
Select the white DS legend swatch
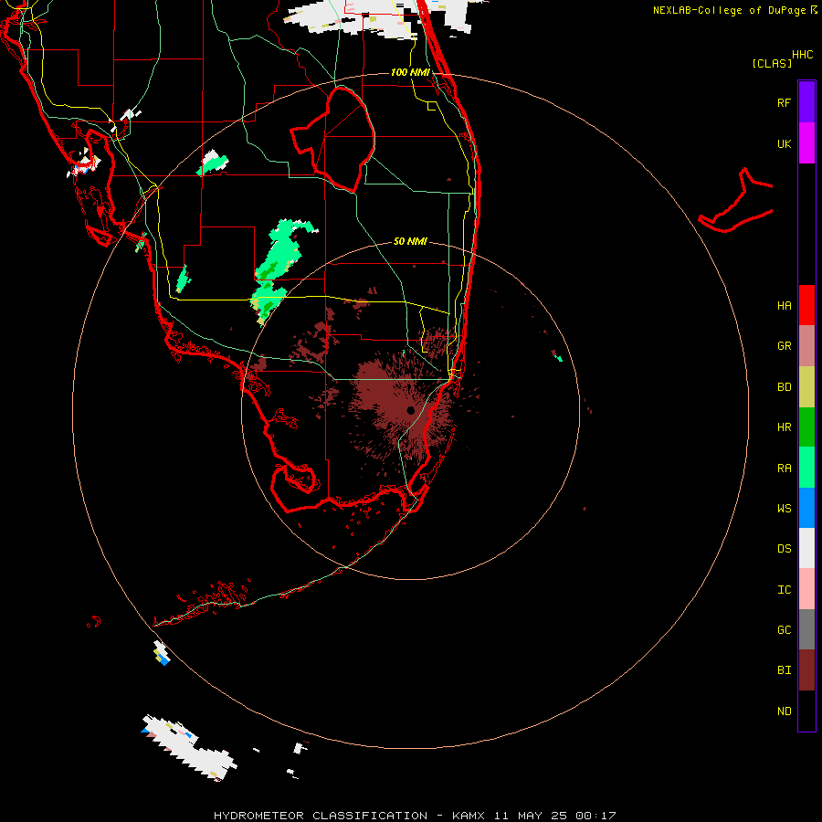point(806,548)
